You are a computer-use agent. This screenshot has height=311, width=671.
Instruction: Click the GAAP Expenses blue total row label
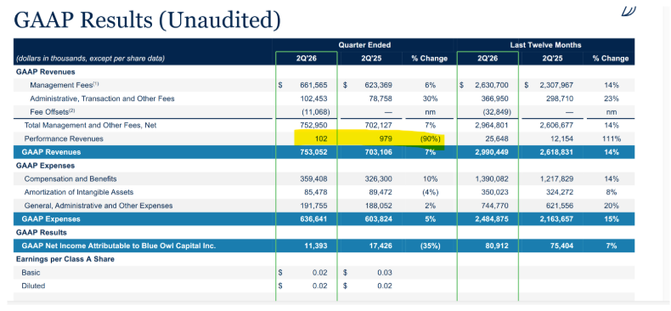pos(51,219)
